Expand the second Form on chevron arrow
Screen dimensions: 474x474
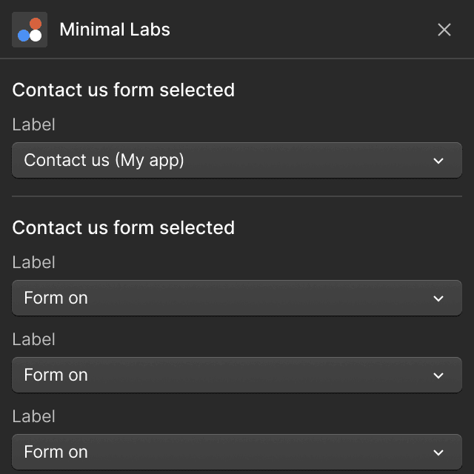[438, 375]
